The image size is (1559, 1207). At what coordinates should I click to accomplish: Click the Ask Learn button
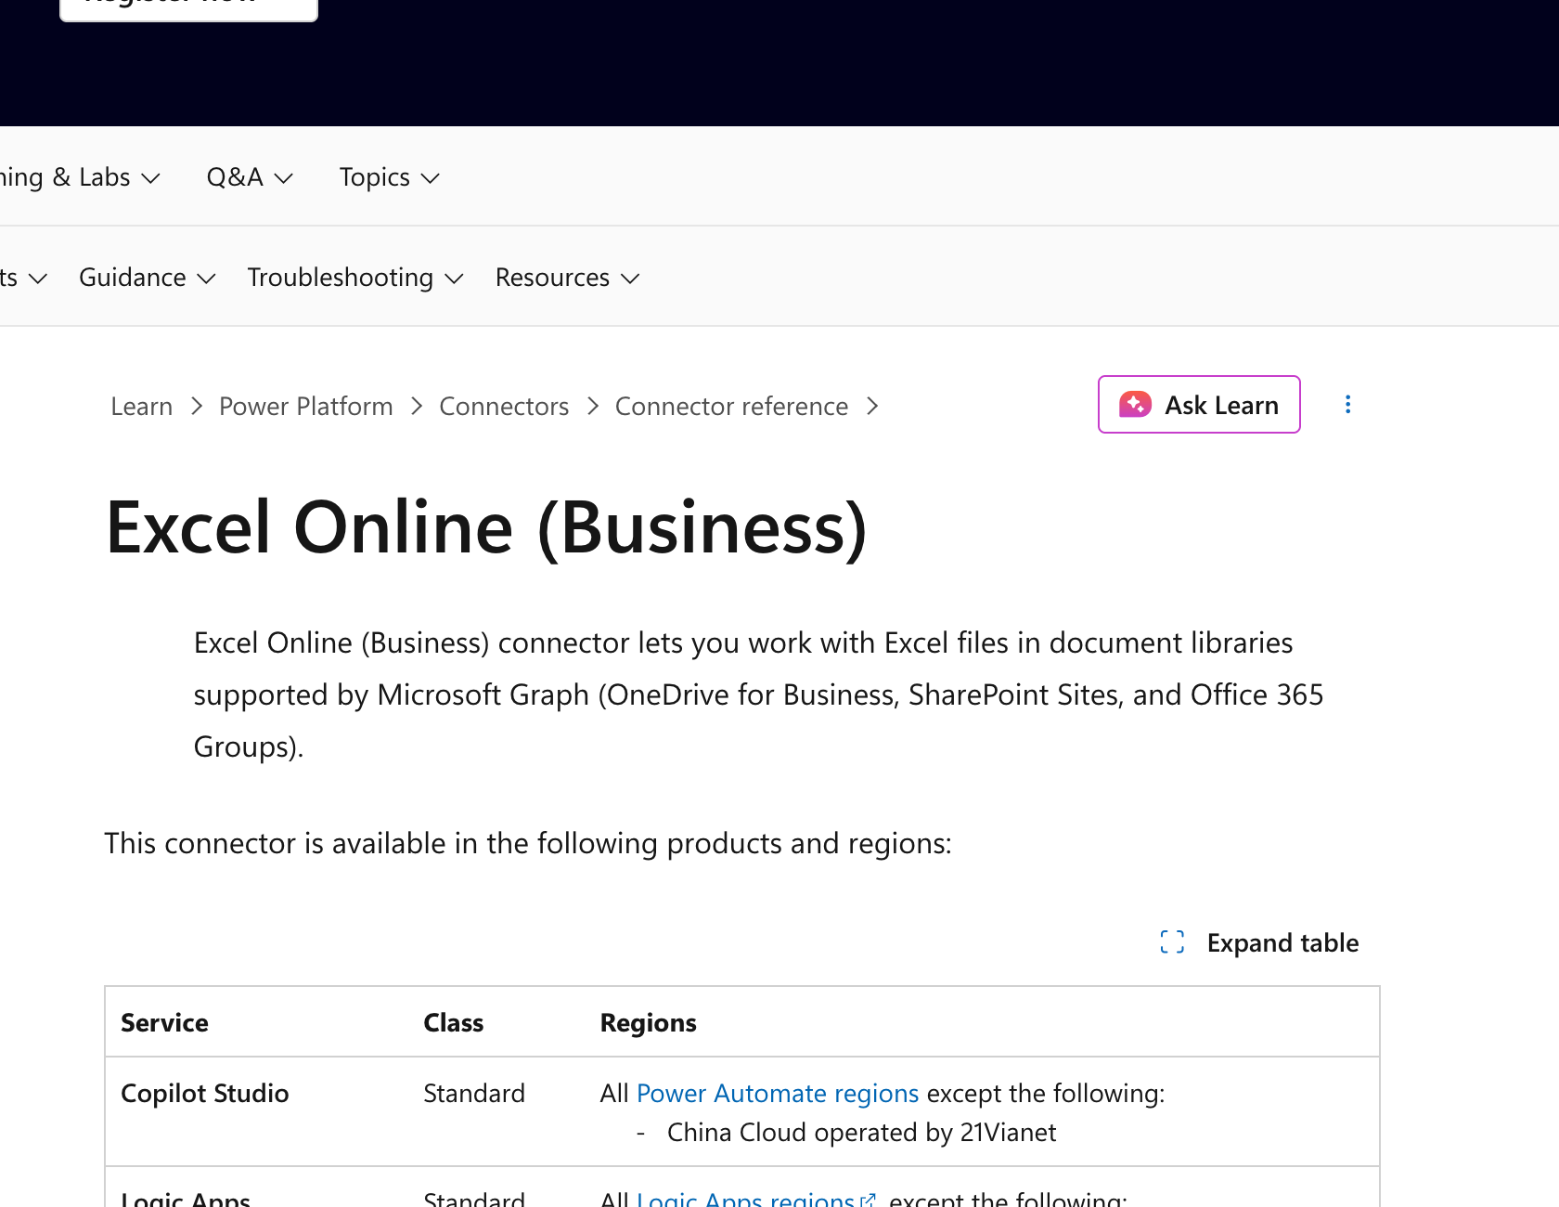(1199, 405)
